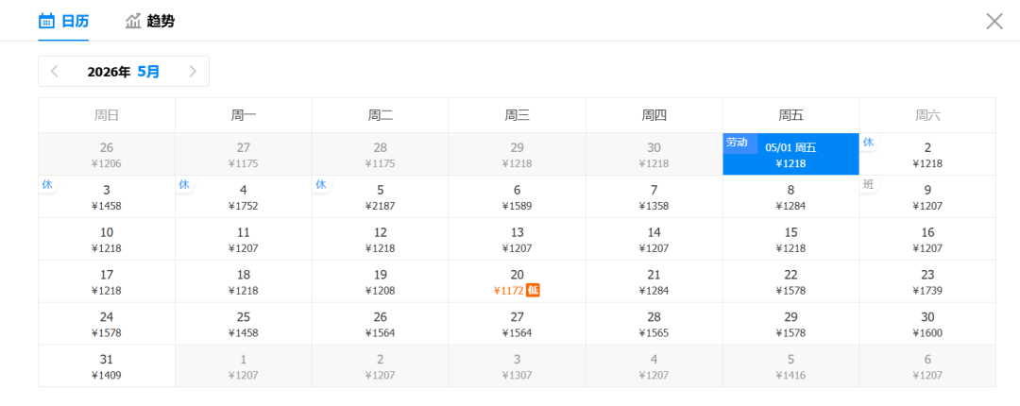Image resolution: width=1020 pixels, height=406 pixels.
Task: Choose May 5 priced at ¥2187
Action: 381,196
